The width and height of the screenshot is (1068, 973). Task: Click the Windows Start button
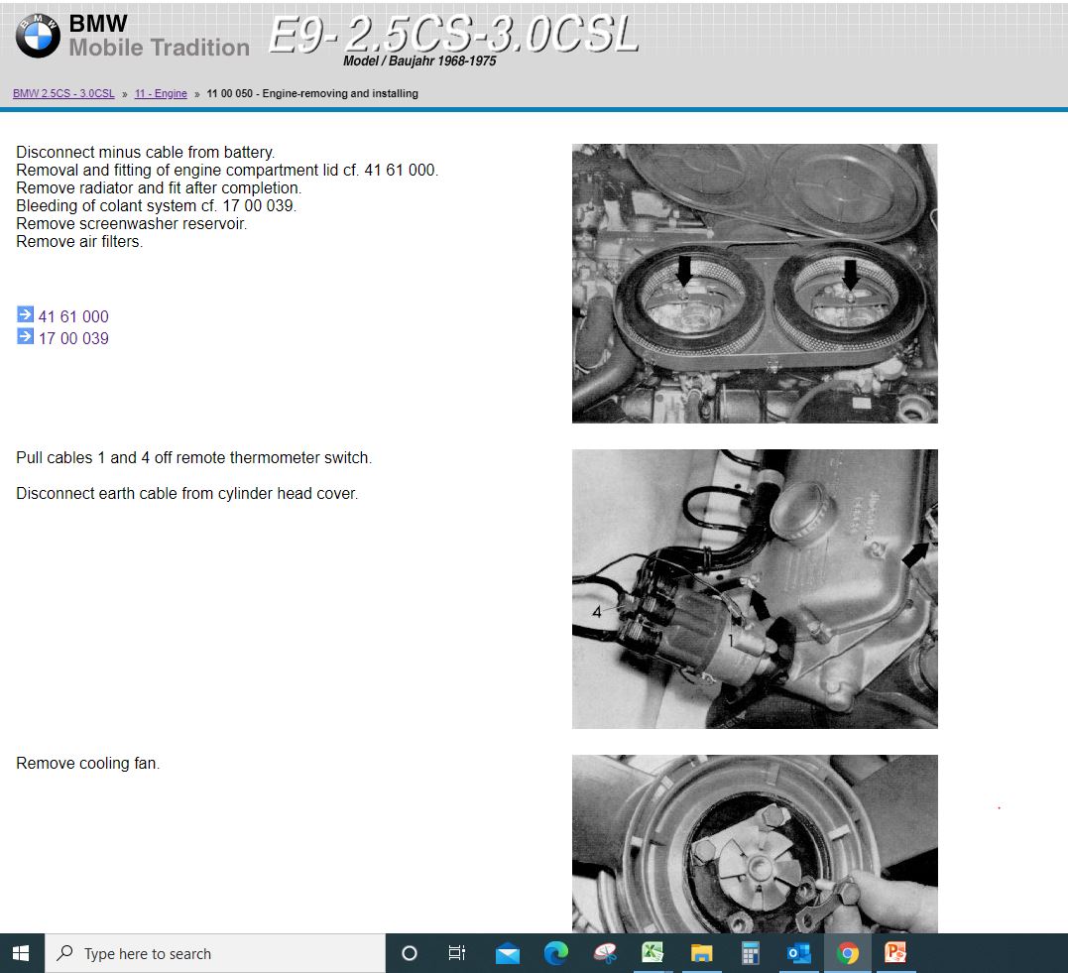coord(20,953)
